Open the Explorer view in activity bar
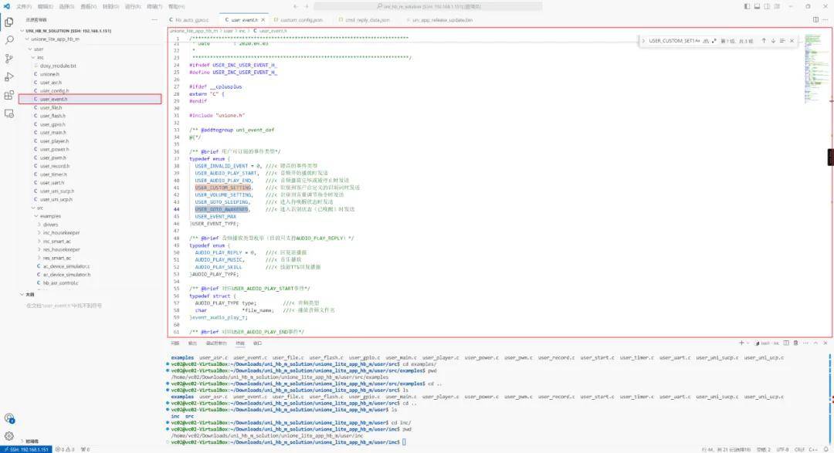 tap(9, 22)
